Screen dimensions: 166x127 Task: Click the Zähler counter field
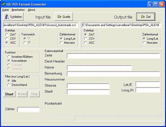click(28, 110)
